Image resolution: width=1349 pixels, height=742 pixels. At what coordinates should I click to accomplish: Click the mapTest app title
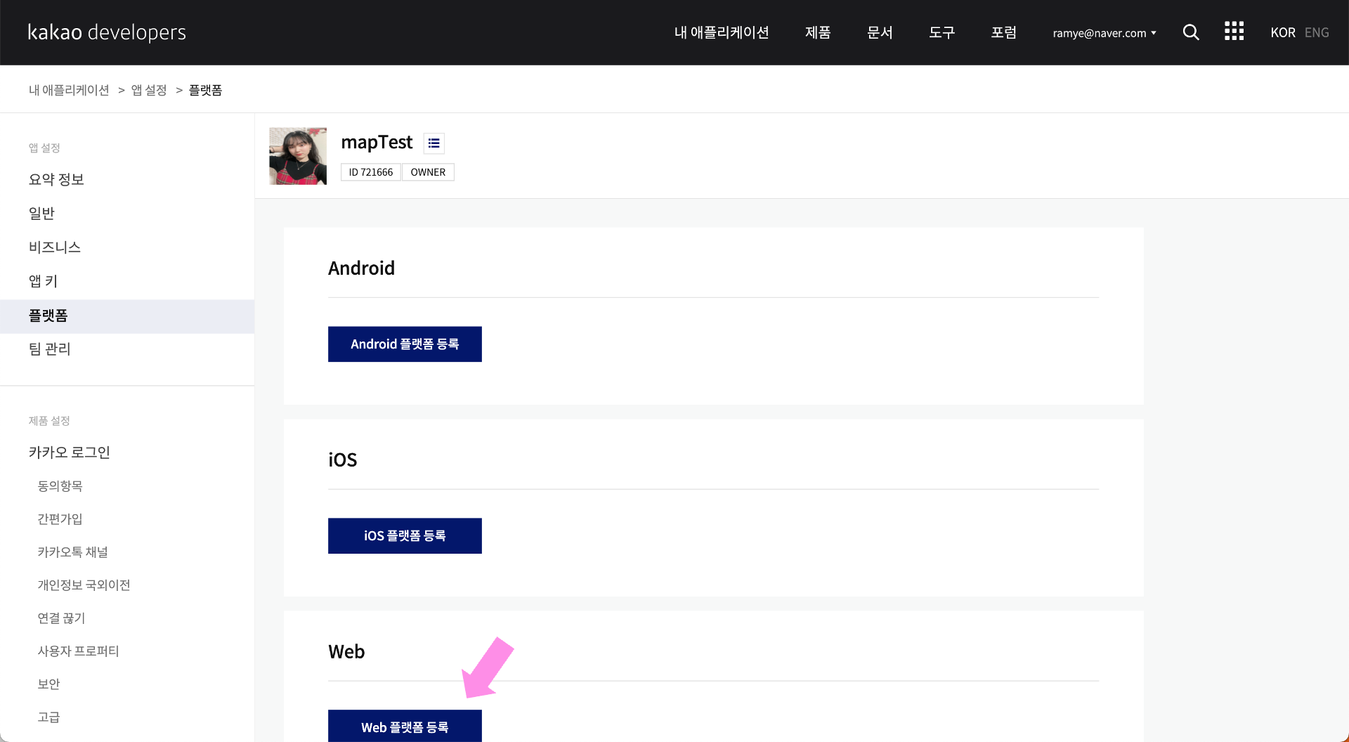[x=377, y=143]
